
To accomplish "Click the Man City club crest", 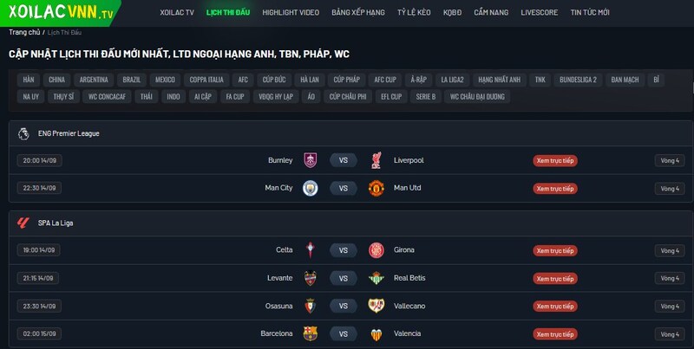I will [311, 188].
